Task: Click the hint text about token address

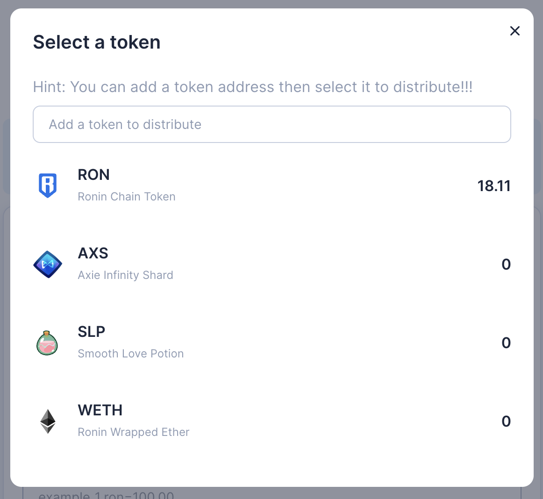Action: (252, 87)
